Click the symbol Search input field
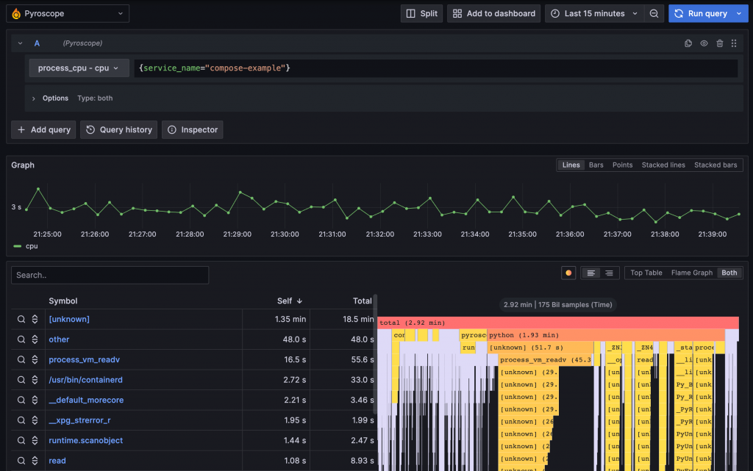 (110, 275)
